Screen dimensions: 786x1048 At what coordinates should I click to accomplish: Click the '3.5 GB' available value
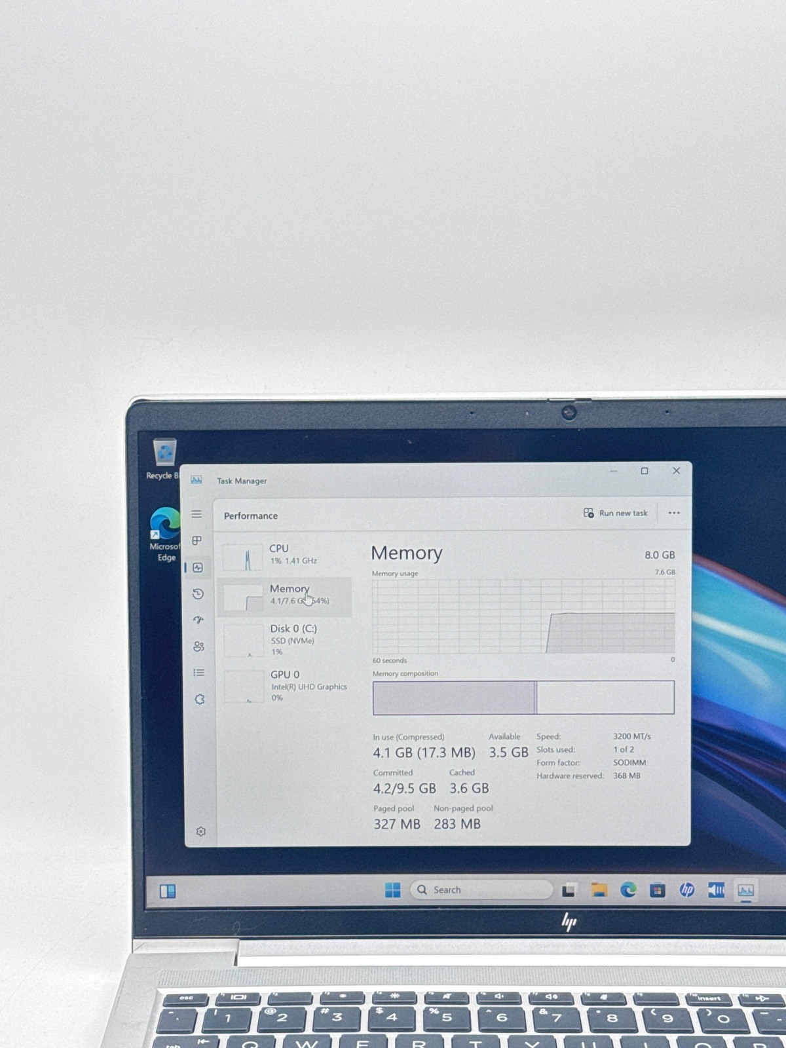point(508,753)
